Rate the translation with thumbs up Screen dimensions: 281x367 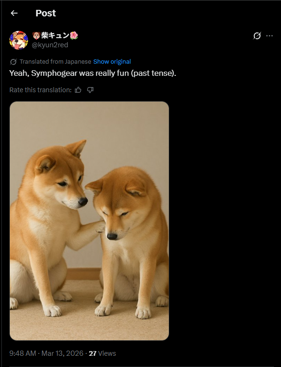point(78,90)
